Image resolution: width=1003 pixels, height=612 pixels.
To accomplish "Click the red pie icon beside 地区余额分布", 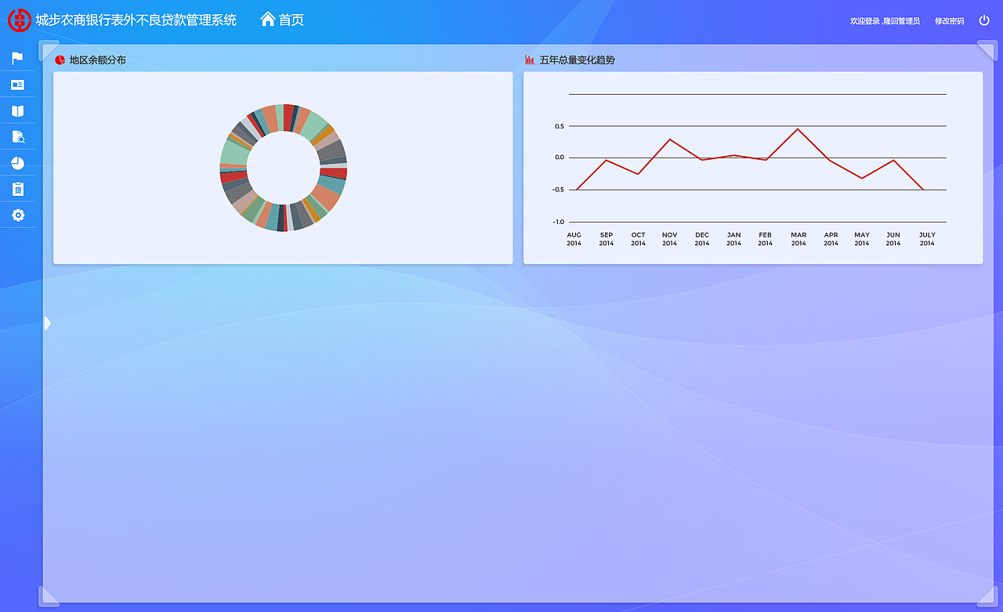I will 60,59.
